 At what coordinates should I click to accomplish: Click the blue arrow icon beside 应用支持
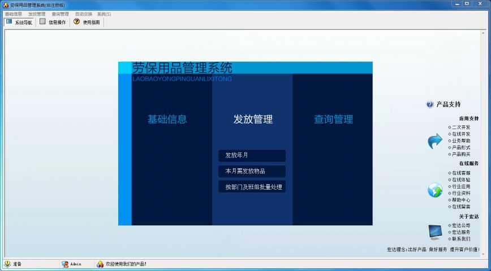point(434,141)
